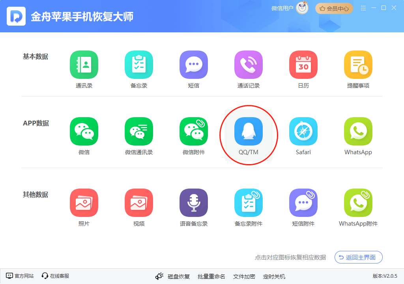Open 通话记录 call history recovery
Screen dimensions: 404x284
(249, 65)
